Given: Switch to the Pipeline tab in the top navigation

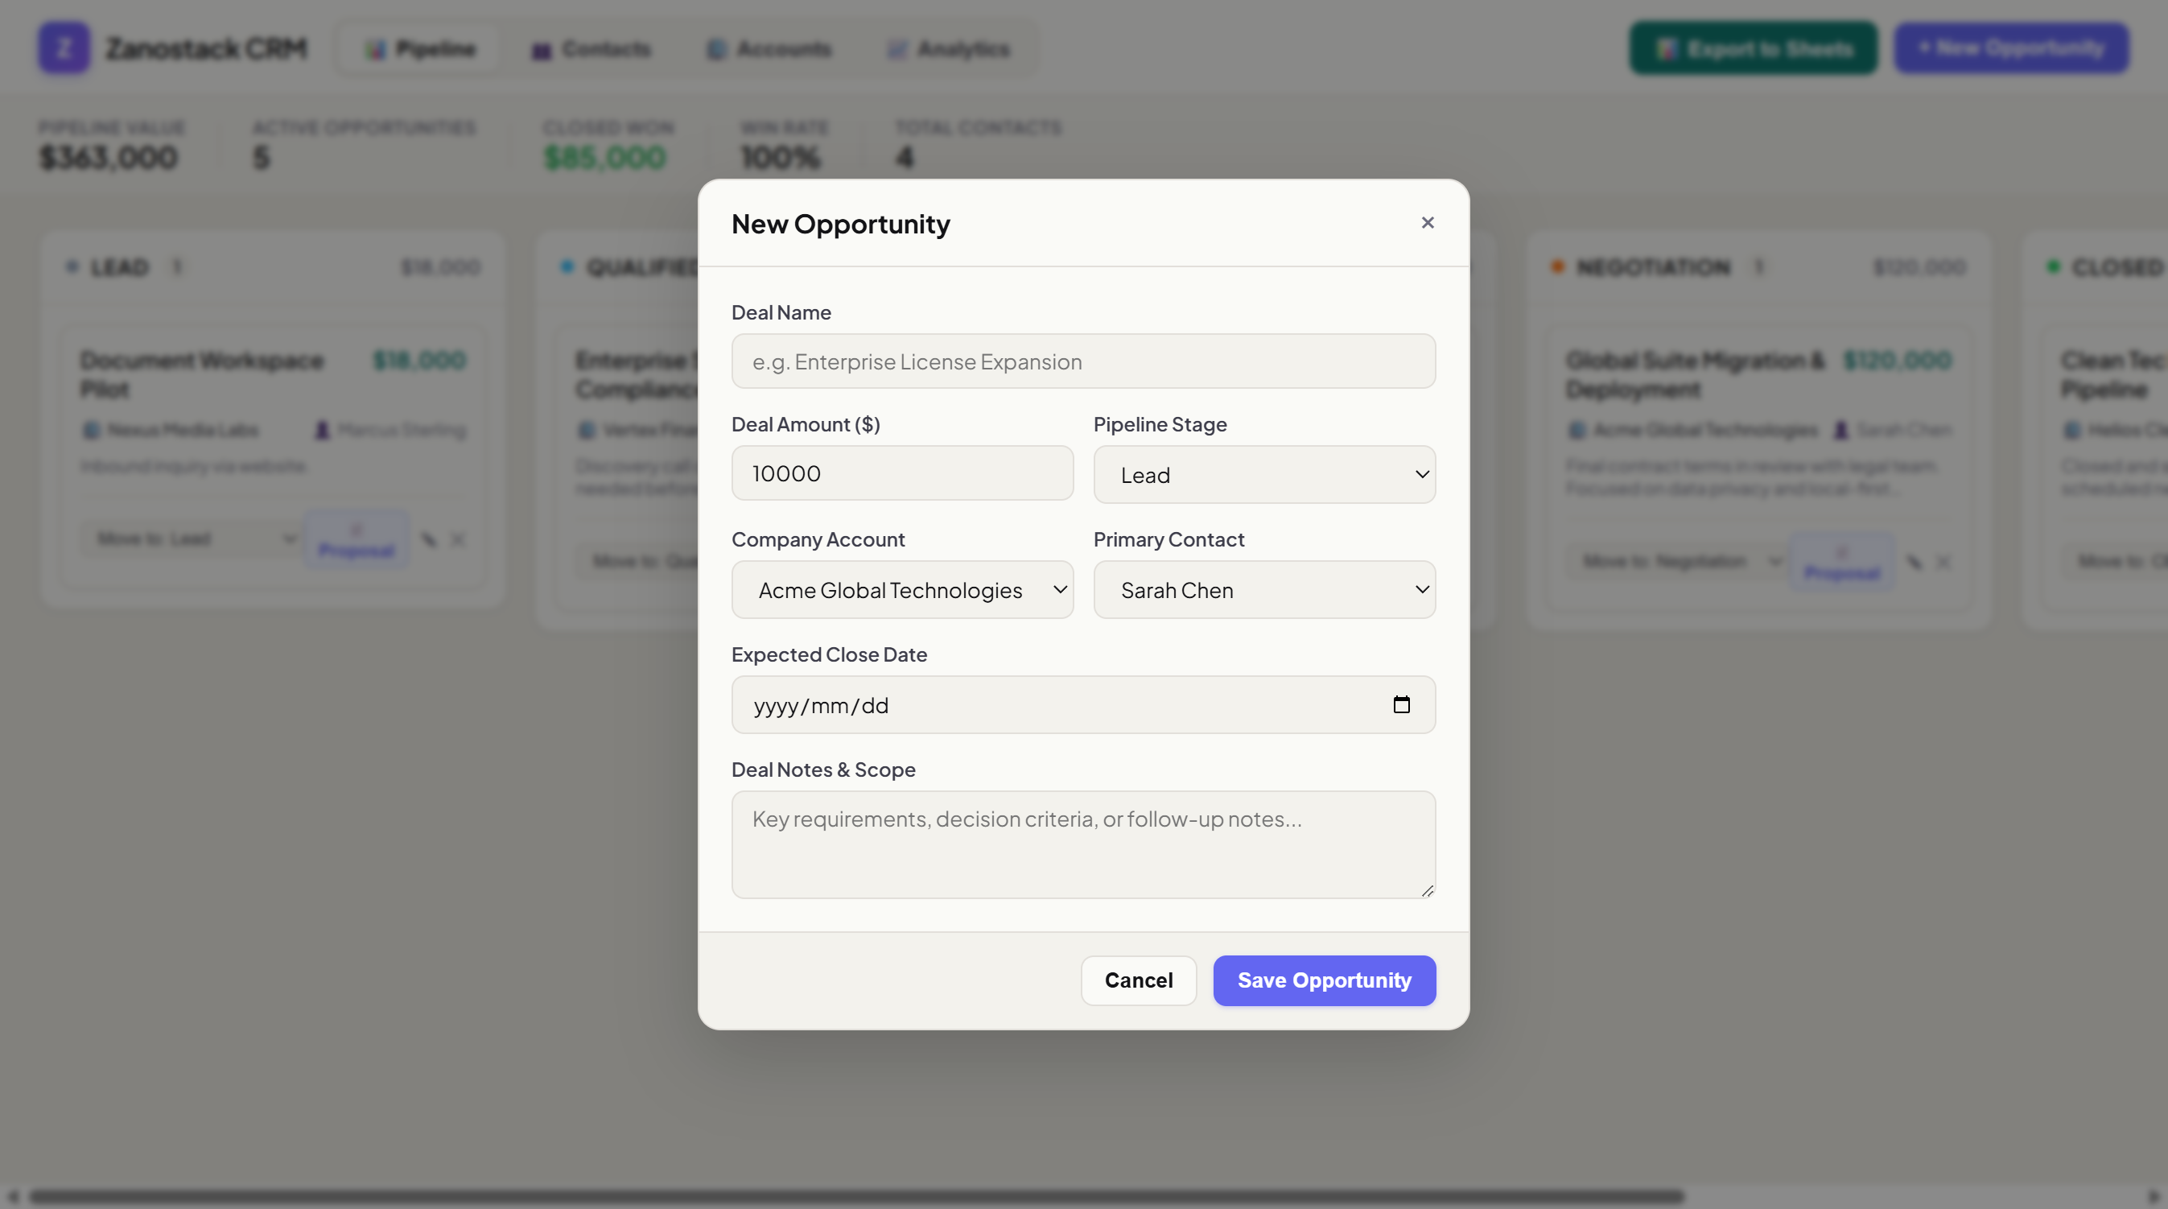Looking at the screenshot, I should point(420,50).
